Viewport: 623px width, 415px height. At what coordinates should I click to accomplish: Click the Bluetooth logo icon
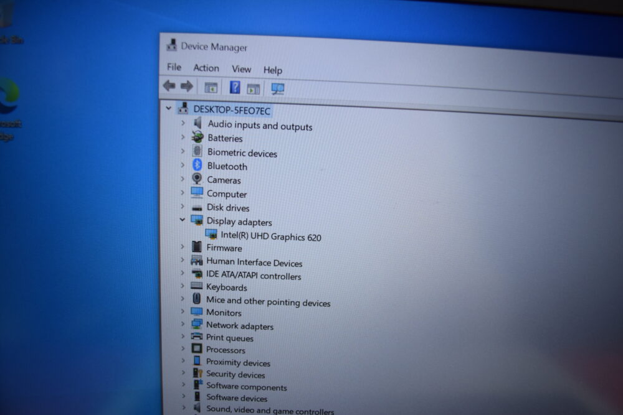click(197, 165)
